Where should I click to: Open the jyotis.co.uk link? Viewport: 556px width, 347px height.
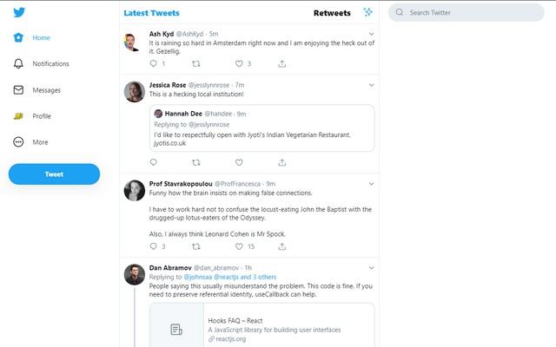(170, 143)
